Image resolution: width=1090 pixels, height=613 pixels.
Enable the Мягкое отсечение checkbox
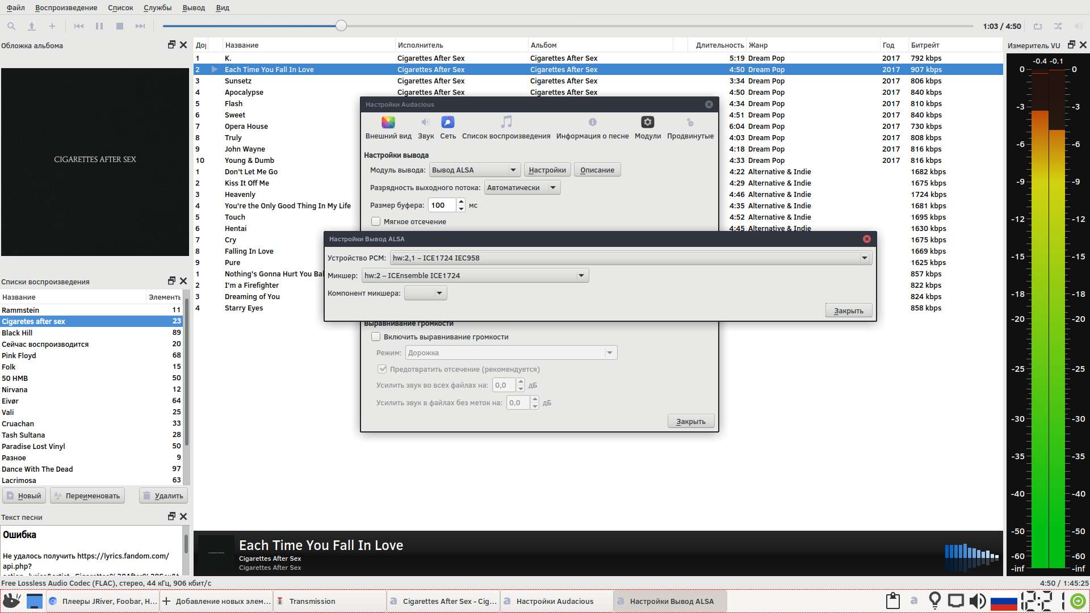tap(376, 221)
